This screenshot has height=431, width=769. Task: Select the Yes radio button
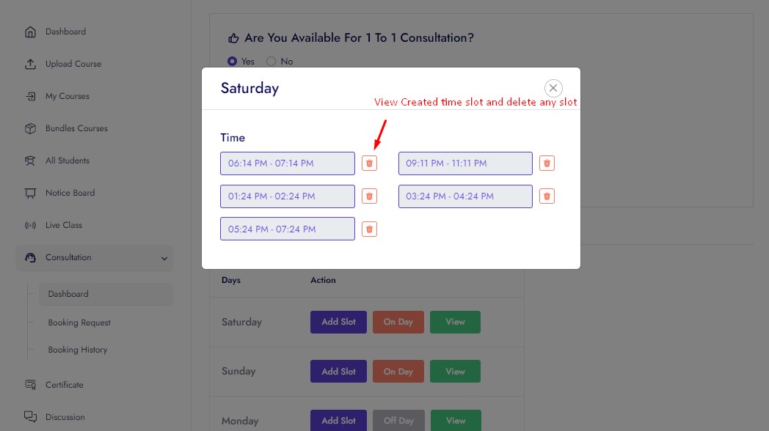233,62
